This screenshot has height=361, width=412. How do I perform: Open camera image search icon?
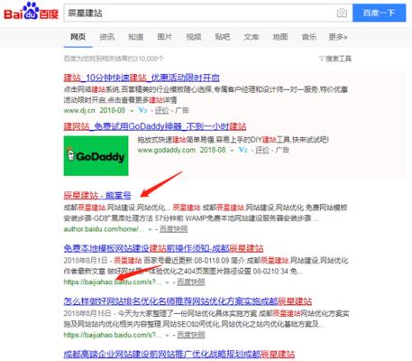click(342, 13)
